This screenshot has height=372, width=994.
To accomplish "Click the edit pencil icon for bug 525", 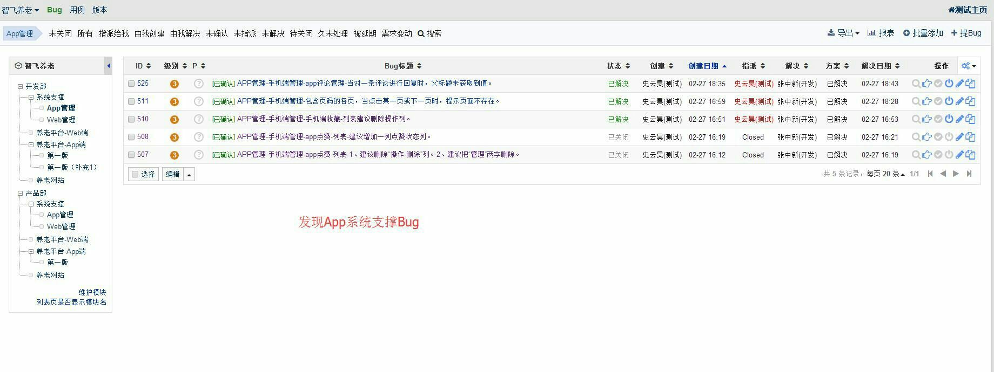I will pos(959,84).
